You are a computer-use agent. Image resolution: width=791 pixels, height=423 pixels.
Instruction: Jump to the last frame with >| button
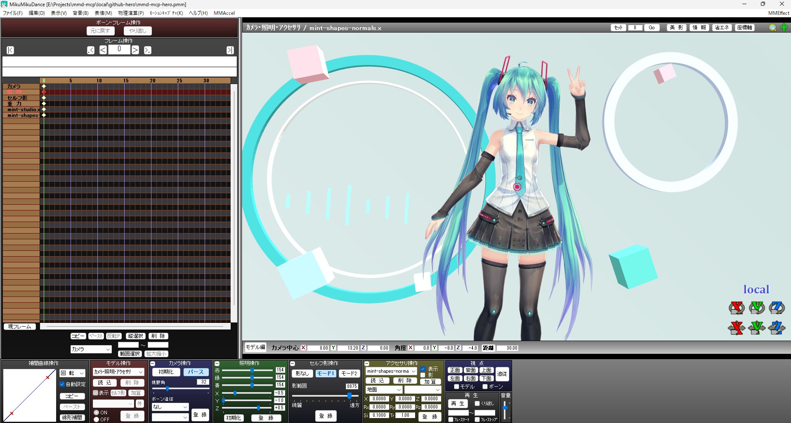pos(230,50)
